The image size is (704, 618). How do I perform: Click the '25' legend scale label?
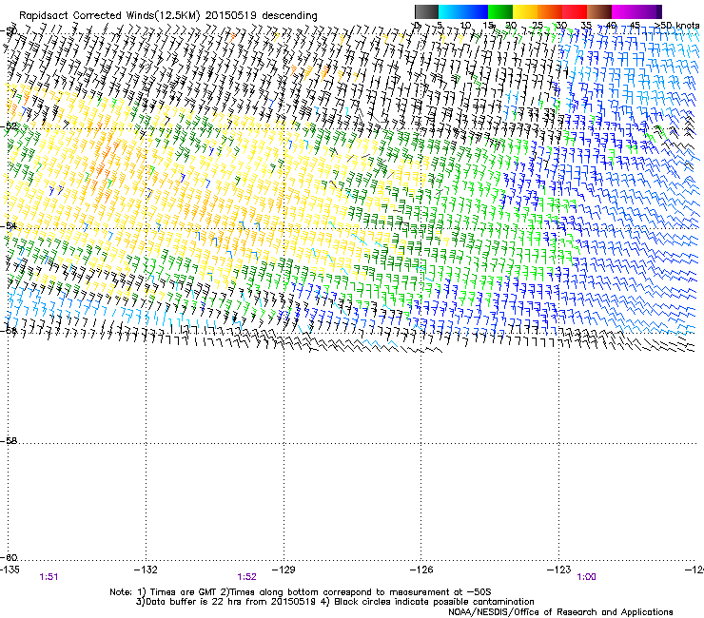click(x=538, y=25)
